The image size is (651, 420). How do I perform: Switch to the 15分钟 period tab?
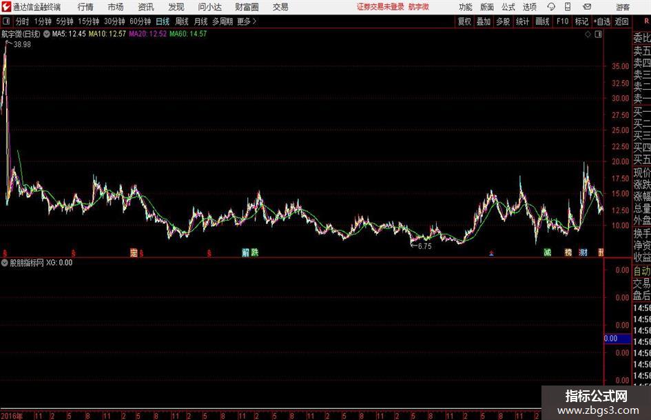tap(89, 21)
